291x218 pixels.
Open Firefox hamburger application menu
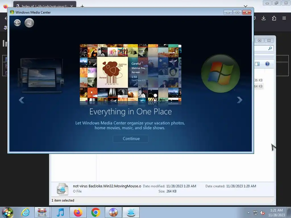pos(284,18)
